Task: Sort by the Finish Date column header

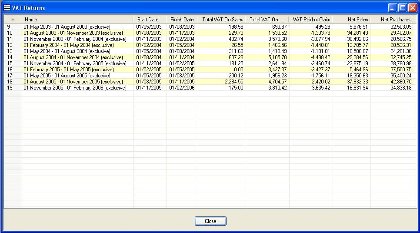Action: 182,20
